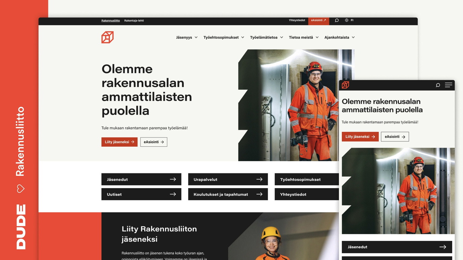
Task: Click the Rakennusliitto cube logo in desktop header
Action: (x=107, y=37)
